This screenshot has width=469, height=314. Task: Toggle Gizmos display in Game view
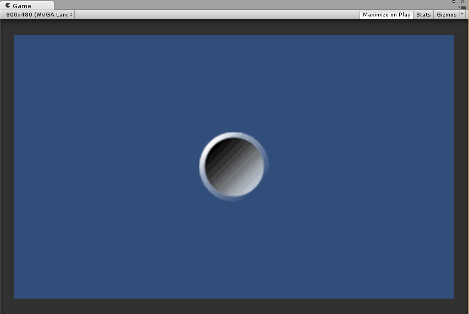[446, 14]
